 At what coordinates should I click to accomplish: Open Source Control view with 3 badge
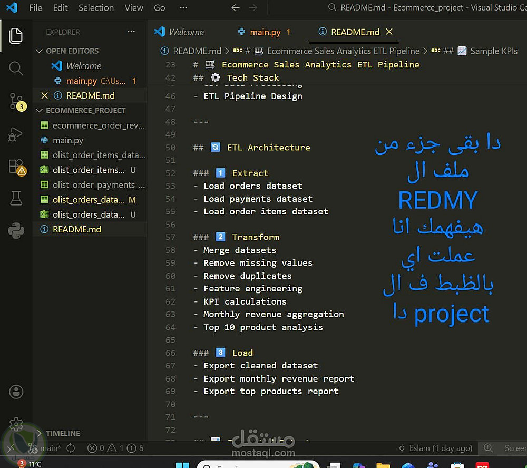click(17, 102)
